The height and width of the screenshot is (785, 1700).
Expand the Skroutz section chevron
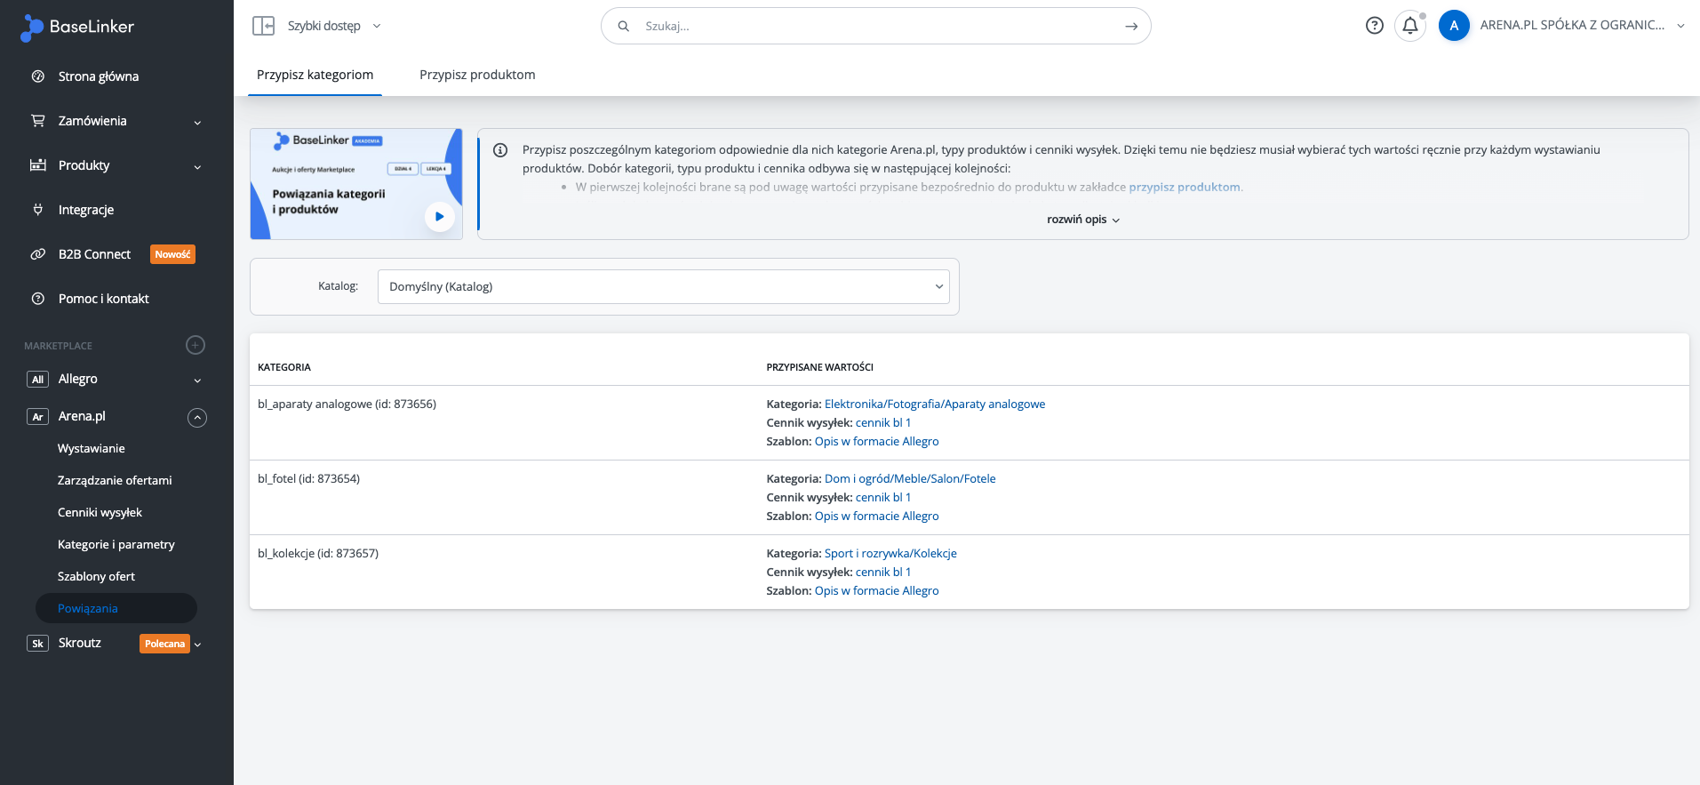(197, 645)
